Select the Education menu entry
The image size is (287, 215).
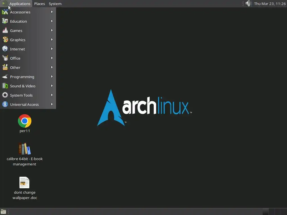pyautogui.click(x=28, y=21)
